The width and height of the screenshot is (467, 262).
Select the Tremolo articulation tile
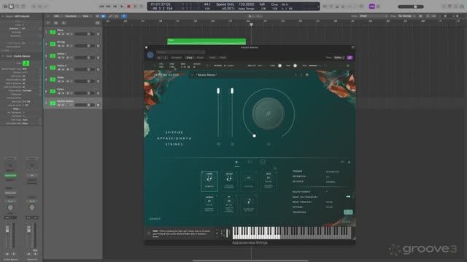tap(249, 181)
